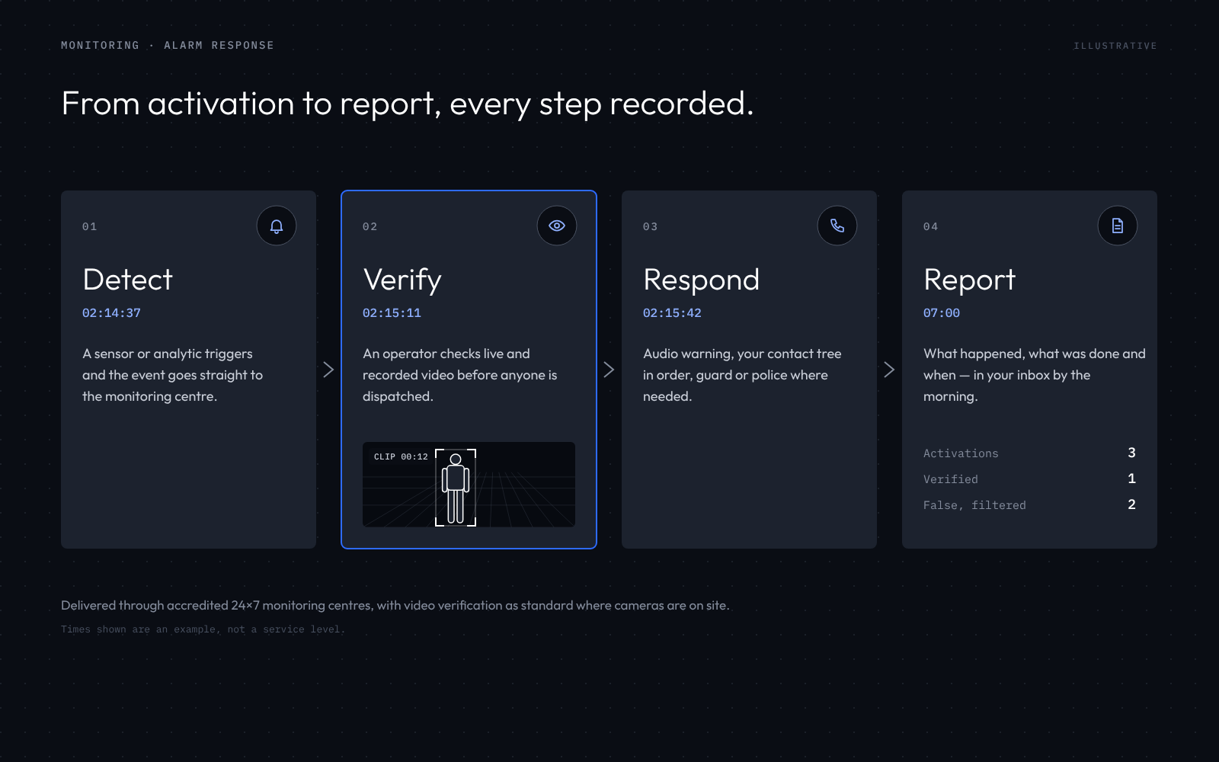
Task: Click the 'Audio warning, your contact tree' description
Action: click(x=742, y=375)
